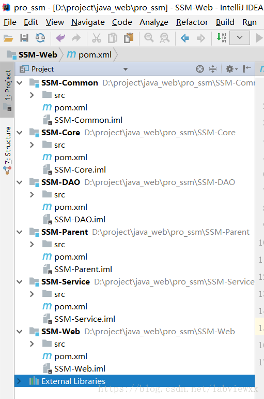This screenshot has height=399, width=264.
Task: Click the Find magnifier icon
Action: (x=149, y=38)
